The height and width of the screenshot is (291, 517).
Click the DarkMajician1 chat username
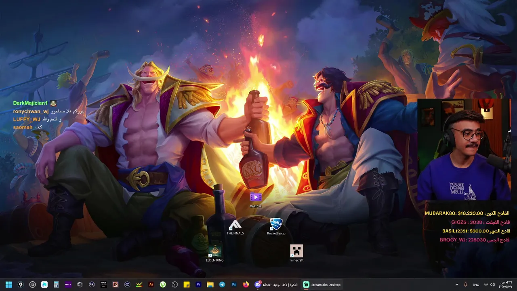(30, 103)
